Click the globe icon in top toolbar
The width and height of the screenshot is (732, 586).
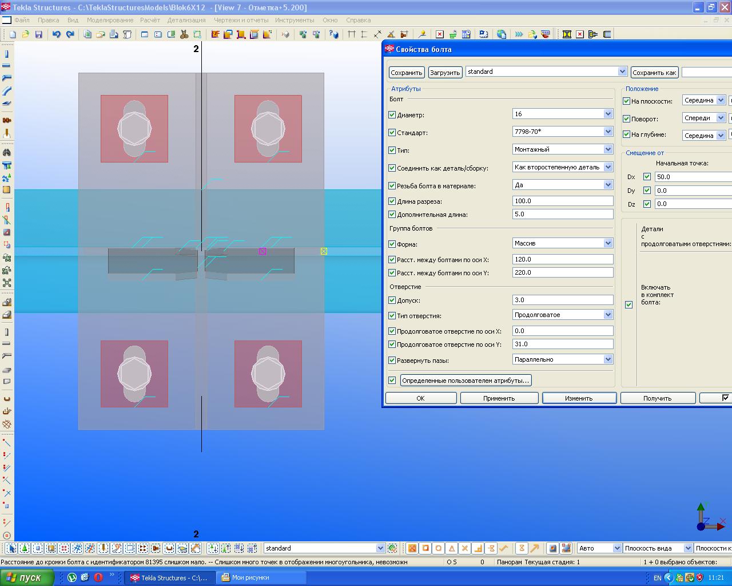[x=502, y=34]
